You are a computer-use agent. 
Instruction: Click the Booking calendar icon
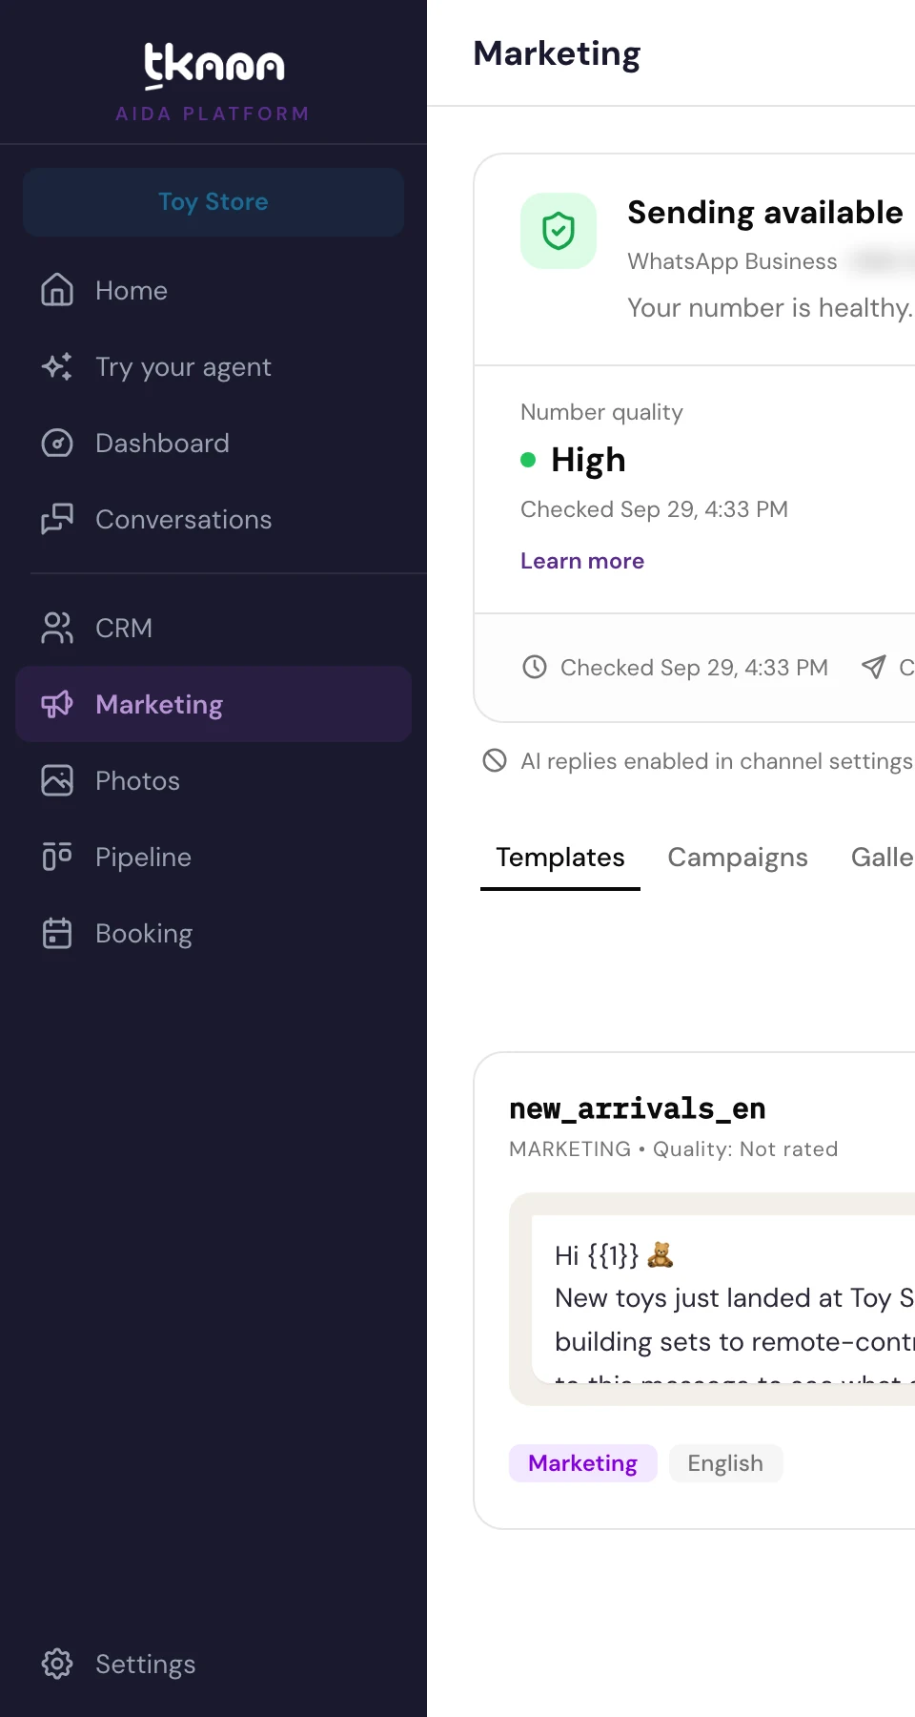pos(57,933)
